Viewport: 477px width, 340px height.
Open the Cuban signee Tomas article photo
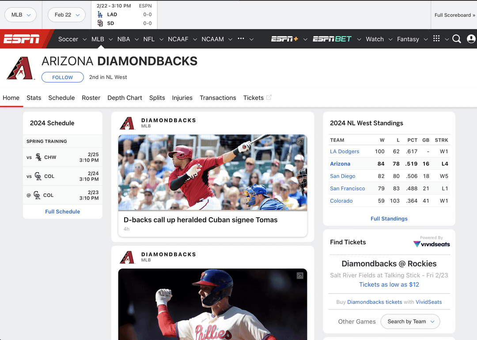(x=212, y=173)
